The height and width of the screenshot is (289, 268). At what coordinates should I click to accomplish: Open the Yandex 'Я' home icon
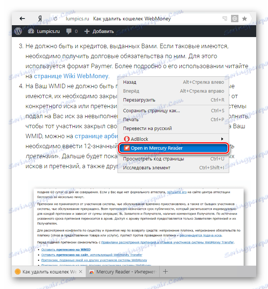[40, 19]
